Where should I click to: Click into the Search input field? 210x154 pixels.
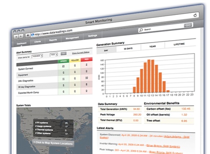tap(161, 28)
